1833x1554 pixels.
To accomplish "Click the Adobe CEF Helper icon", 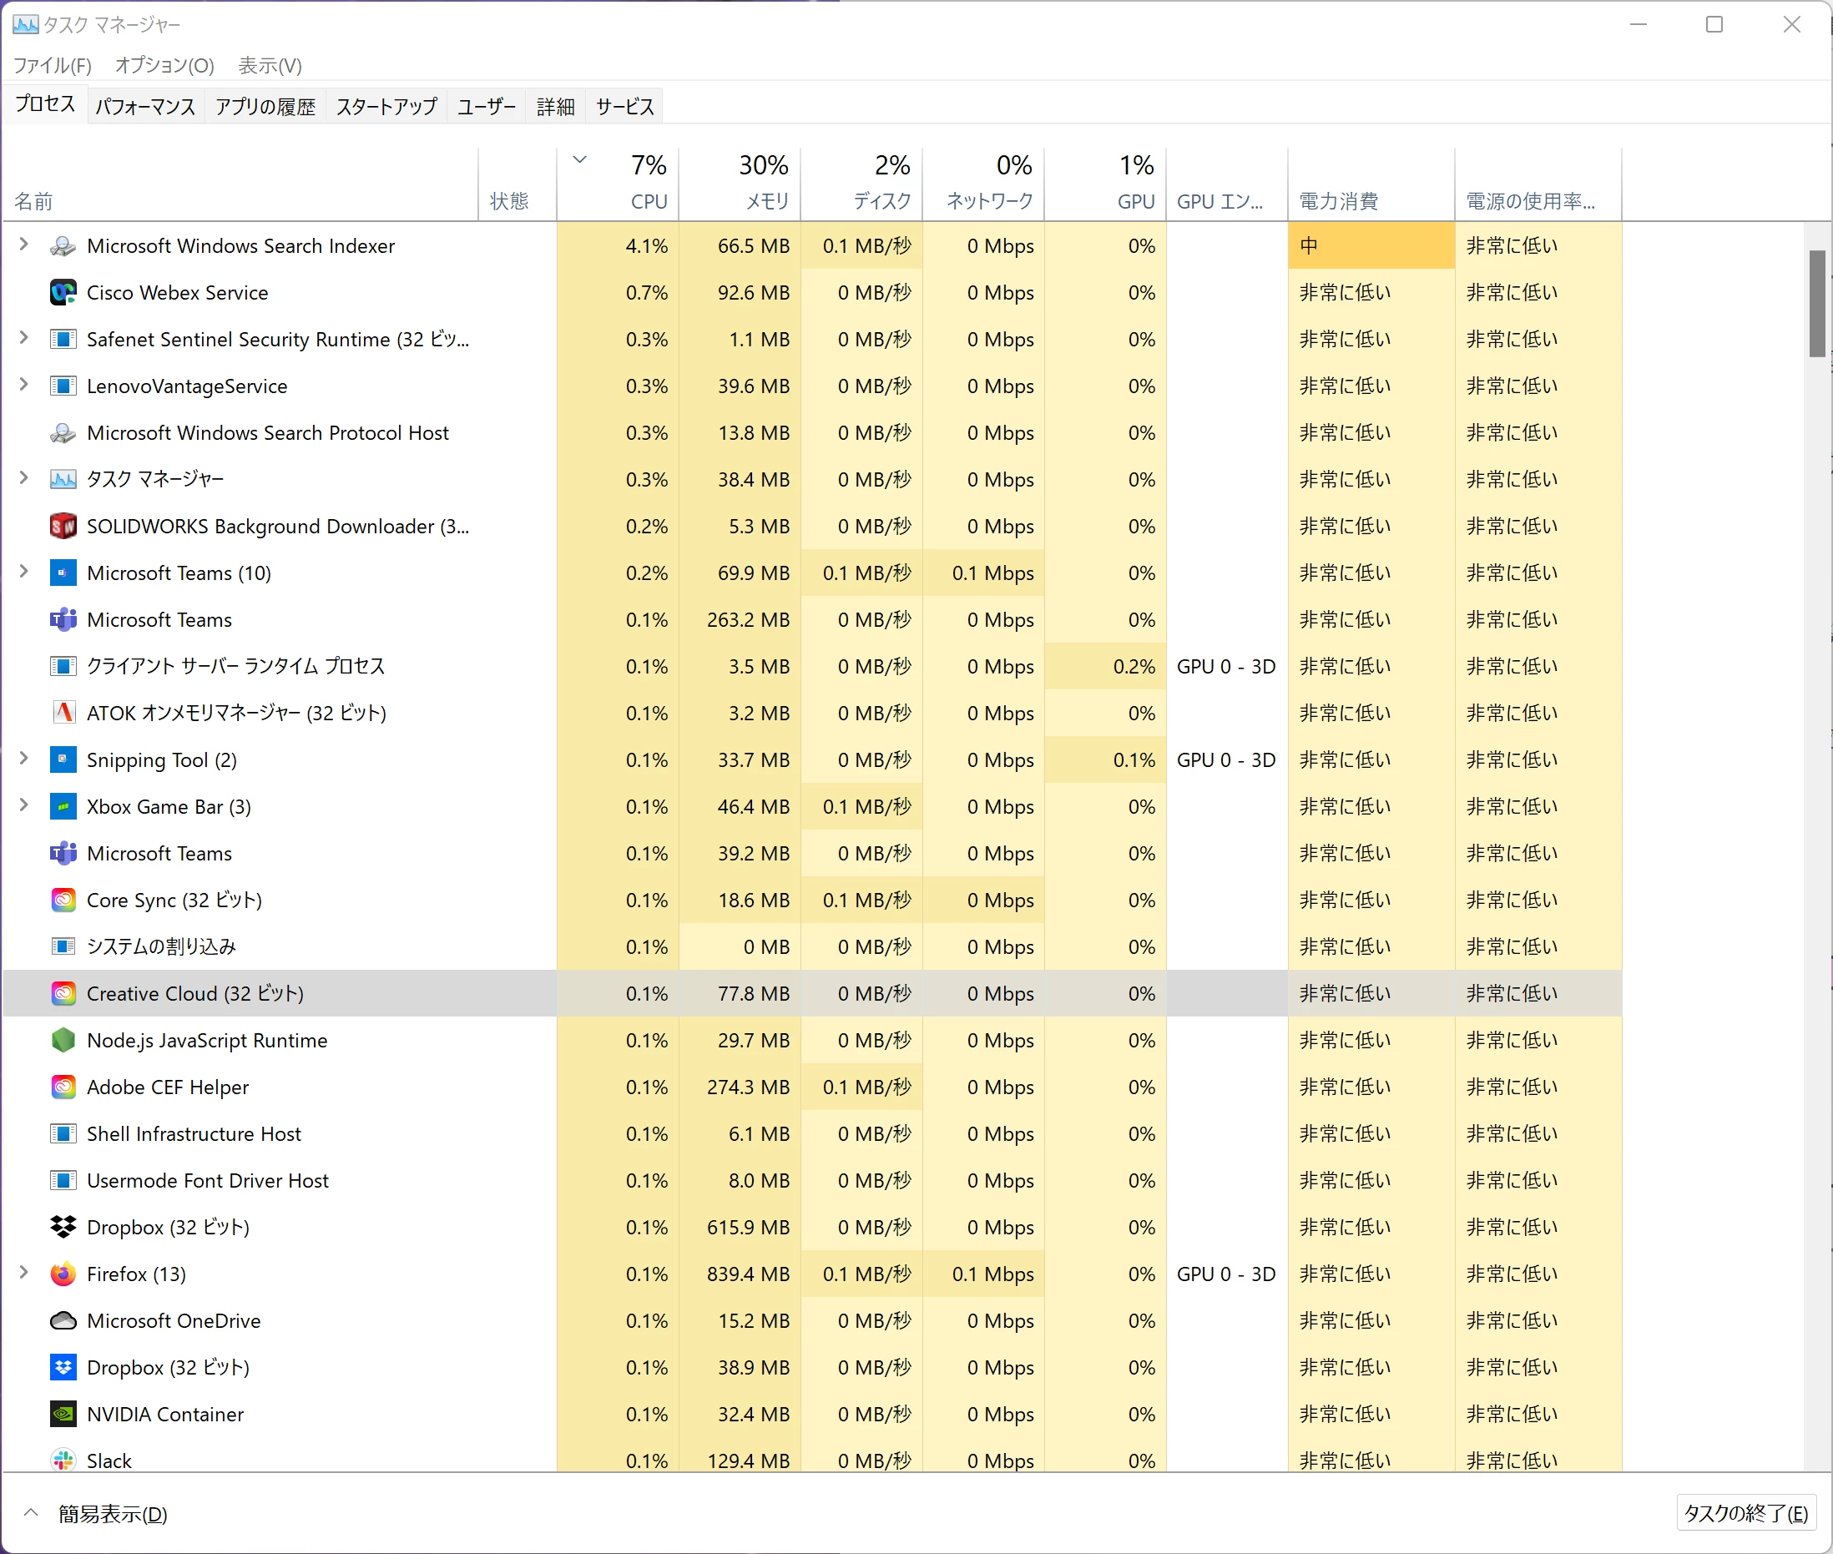I will 63,1087.
